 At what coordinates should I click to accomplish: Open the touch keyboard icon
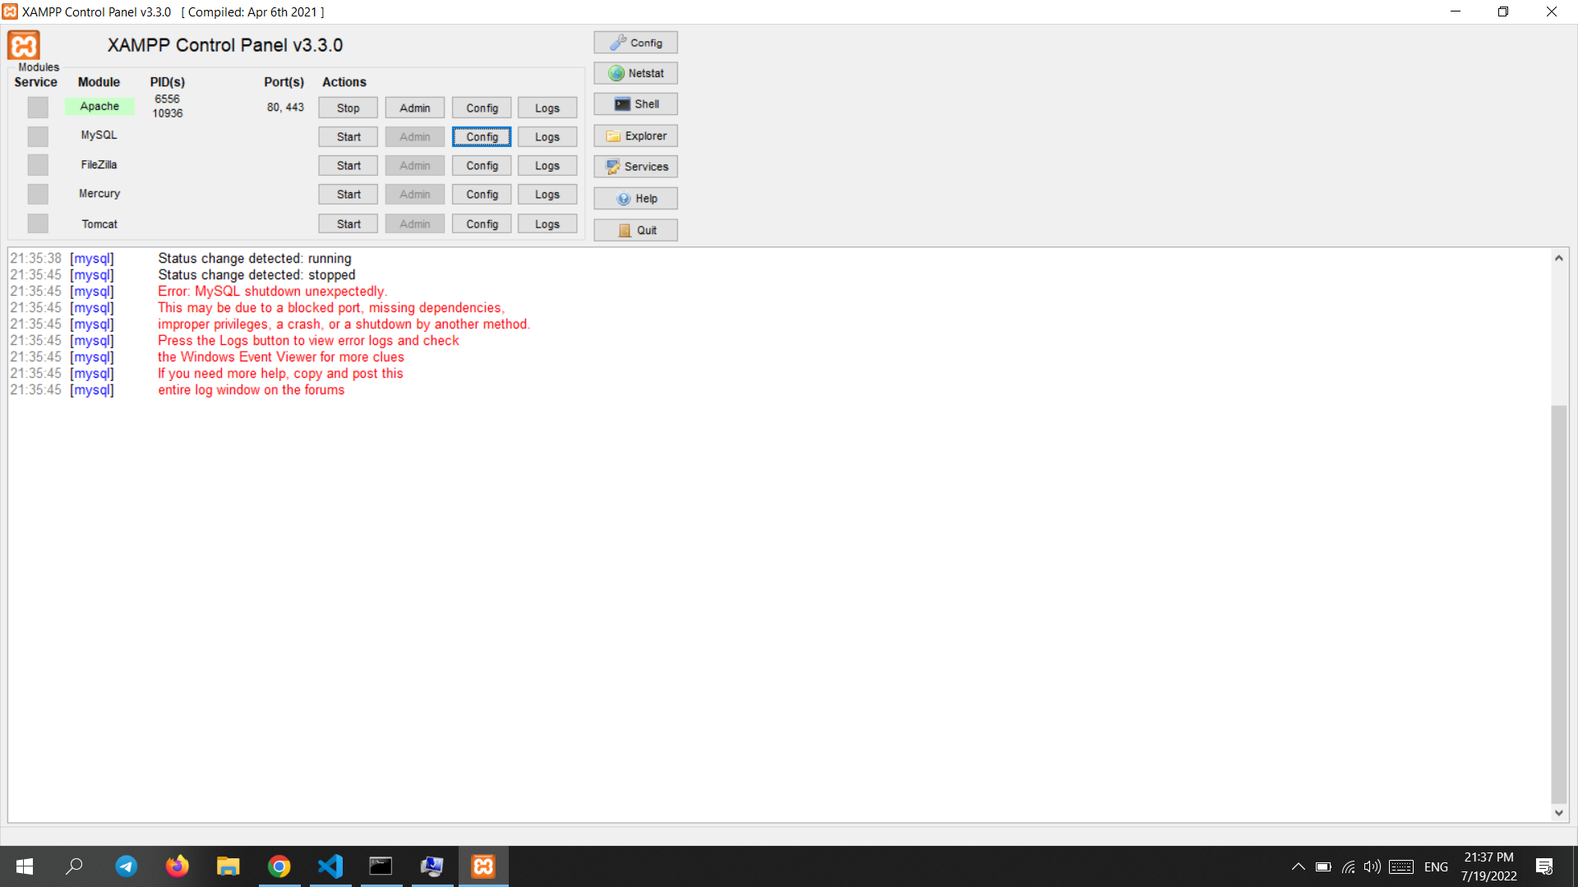pyautogui.click(x=1401, y=866)
